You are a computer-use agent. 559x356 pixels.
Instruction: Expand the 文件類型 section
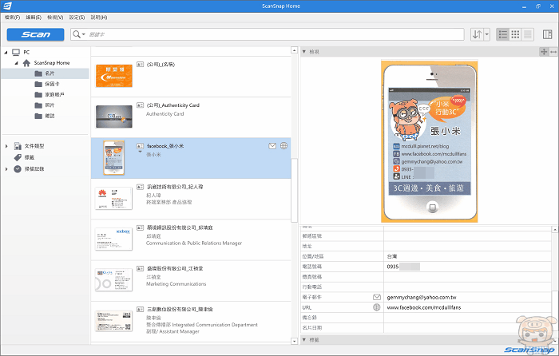pos(7,146)
